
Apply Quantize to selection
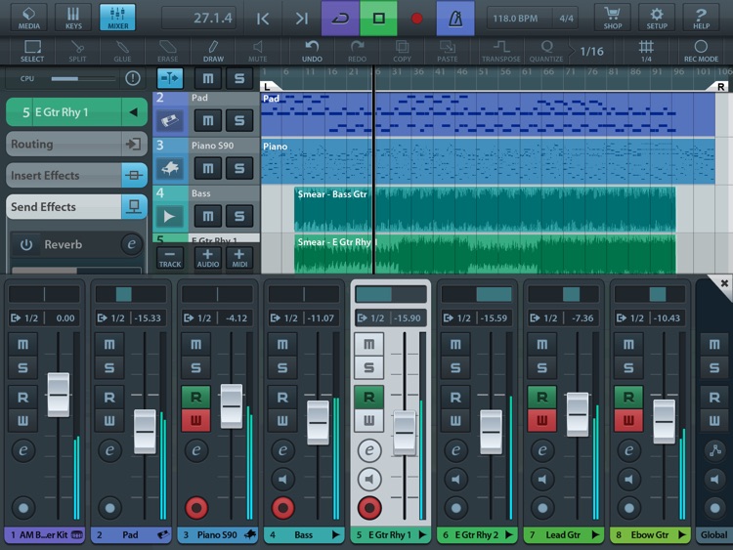pos(546,51)
